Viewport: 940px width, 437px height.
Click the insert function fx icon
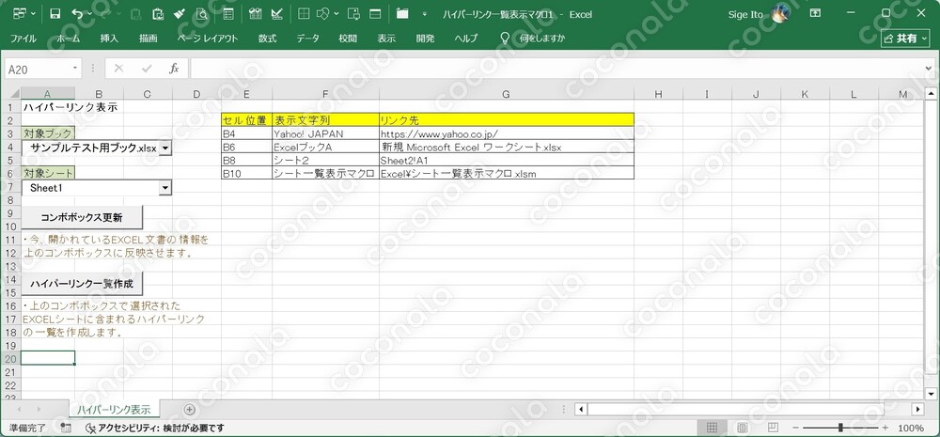coord(174,69)
